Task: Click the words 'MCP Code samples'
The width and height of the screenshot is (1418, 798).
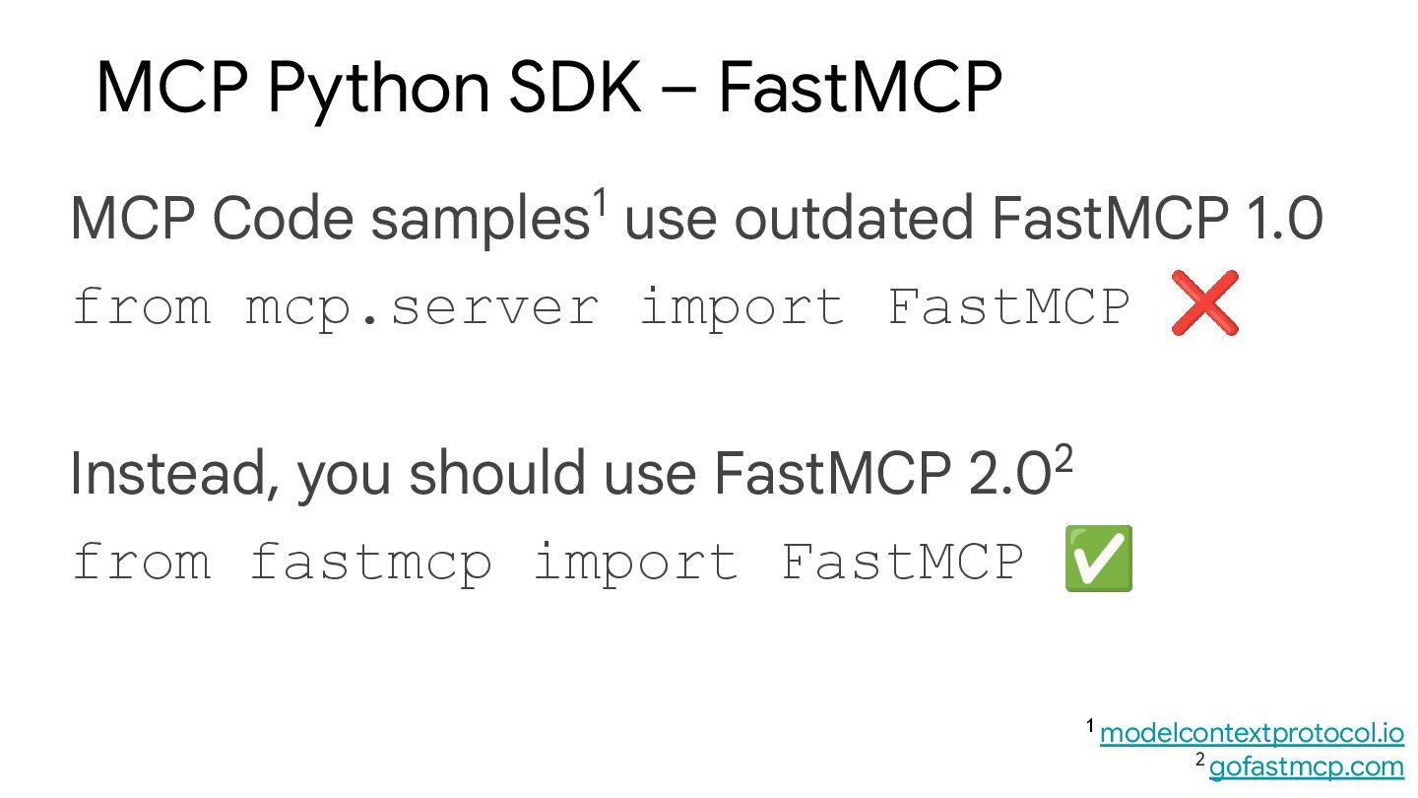Action: point(330,220)
